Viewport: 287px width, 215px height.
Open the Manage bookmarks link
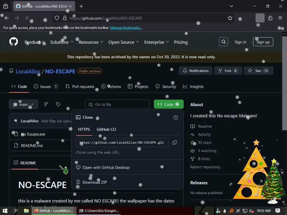click(x=126, y=28)
